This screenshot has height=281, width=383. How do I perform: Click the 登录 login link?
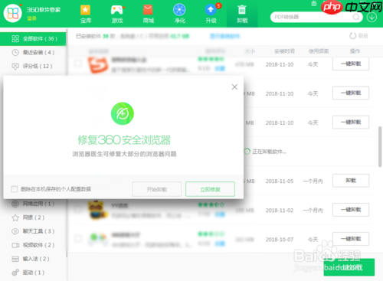[31, 18]
